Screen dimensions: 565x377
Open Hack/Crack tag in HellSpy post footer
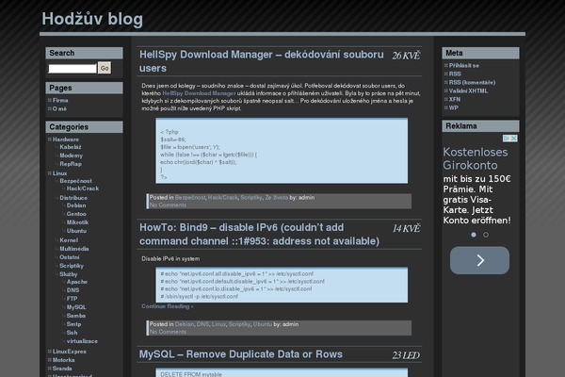click(222, 198)
